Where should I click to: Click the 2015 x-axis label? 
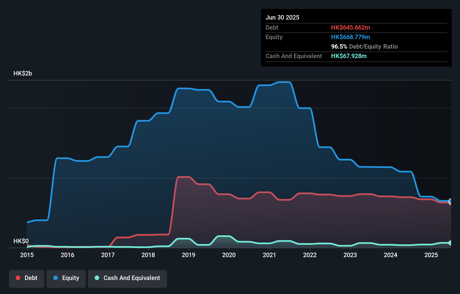pyautogui.click(x=27, y=255)
